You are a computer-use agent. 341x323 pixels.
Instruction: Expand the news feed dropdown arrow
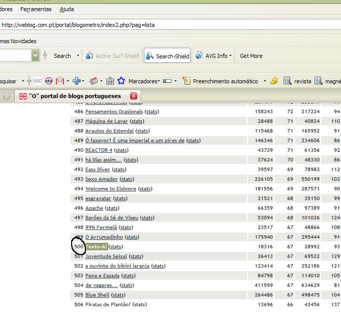click(101, 81)
